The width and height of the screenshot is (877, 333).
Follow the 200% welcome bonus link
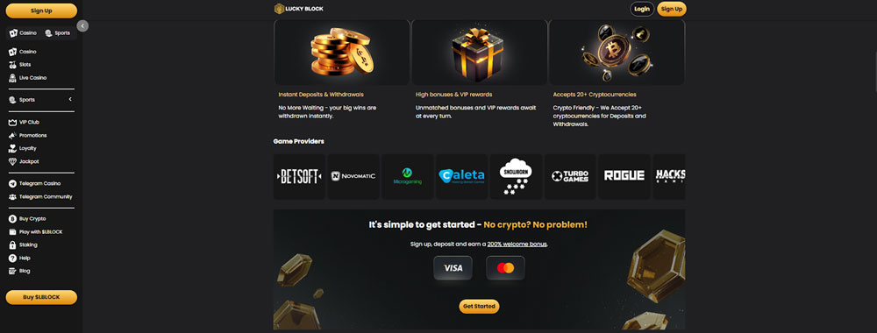(x=517, y=244)
